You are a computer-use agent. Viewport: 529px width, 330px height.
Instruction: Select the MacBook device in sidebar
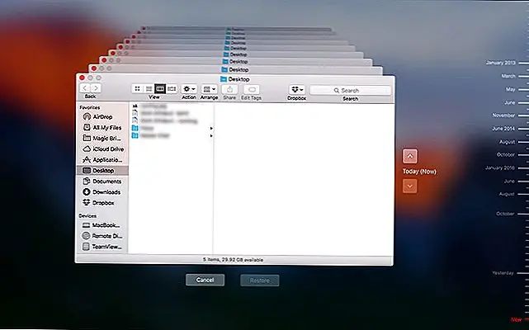[102, 225]
